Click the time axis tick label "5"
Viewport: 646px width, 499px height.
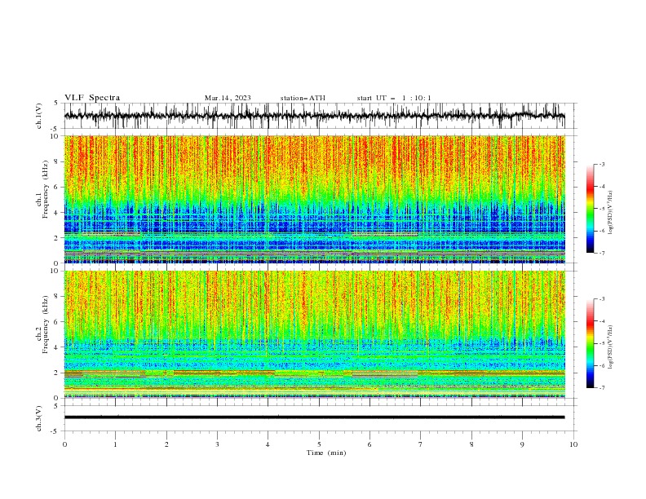pos(319,444)
